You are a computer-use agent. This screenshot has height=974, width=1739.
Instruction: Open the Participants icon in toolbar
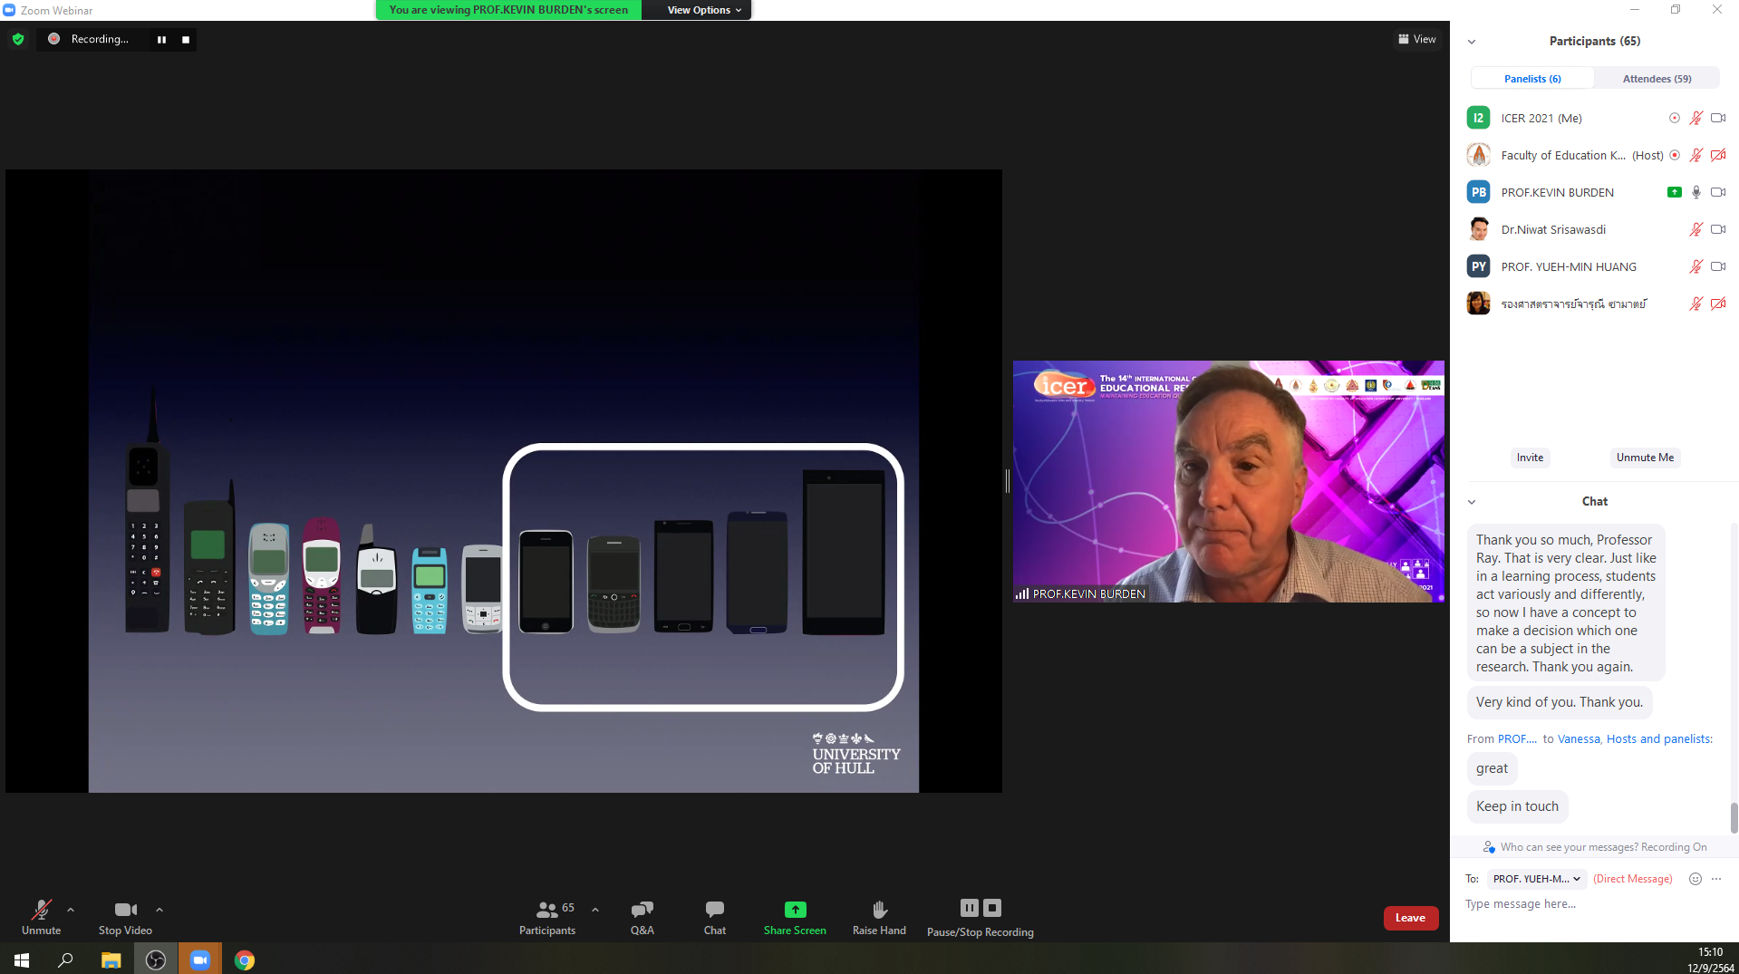tap(547, 910)
